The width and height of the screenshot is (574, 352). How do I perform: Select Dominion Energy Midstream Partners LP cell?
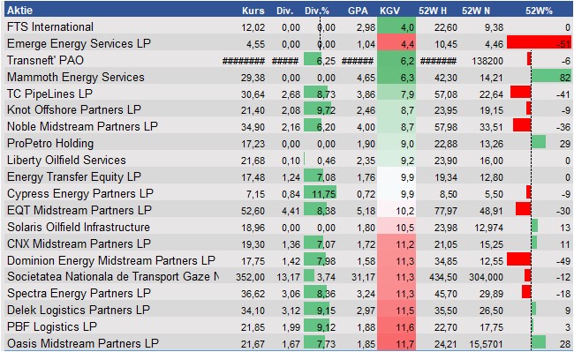(111, 260)
